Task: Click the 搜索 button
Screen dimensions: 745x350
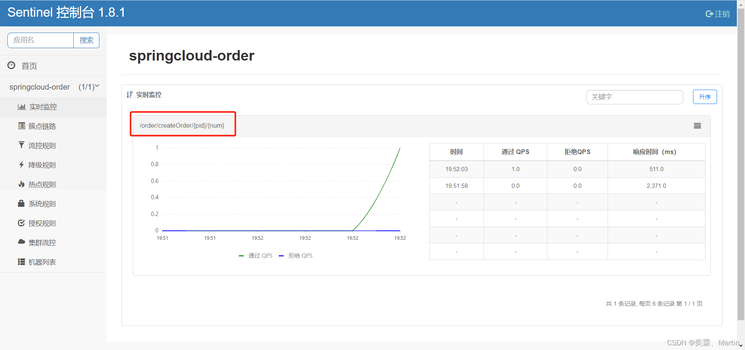Action: point(86,40)
